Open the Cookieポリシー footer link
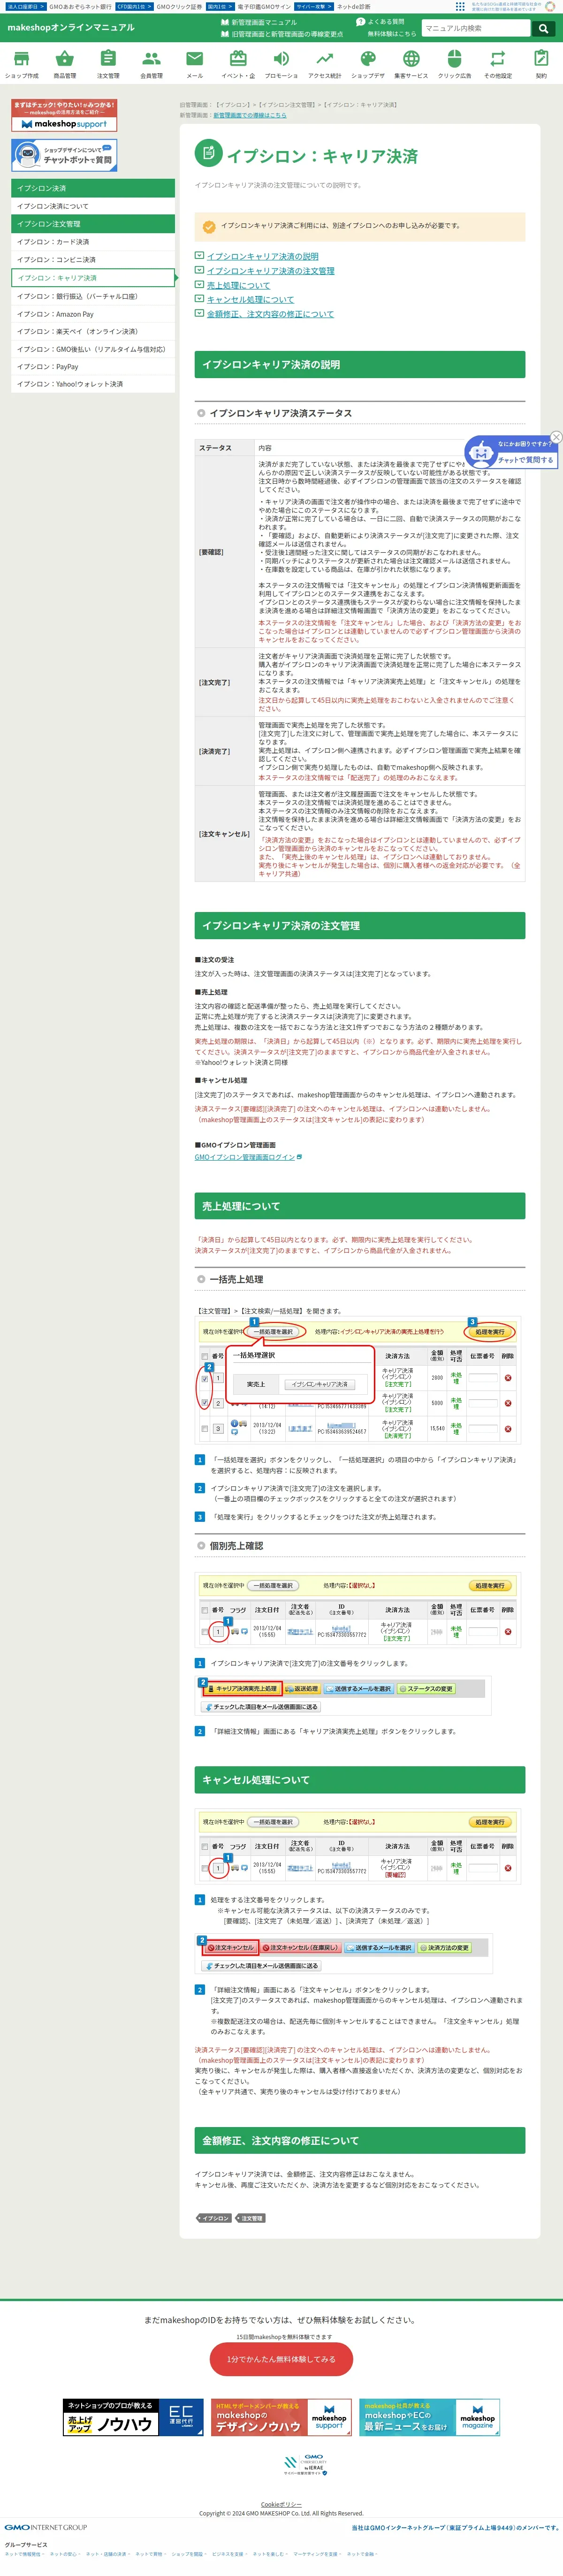Screen dimensions: 563x2576 (x=281, y=2505)
